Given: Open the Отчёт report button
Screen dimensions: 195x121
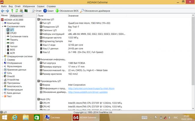Looking at the screenshot, I should click(37, 11).
